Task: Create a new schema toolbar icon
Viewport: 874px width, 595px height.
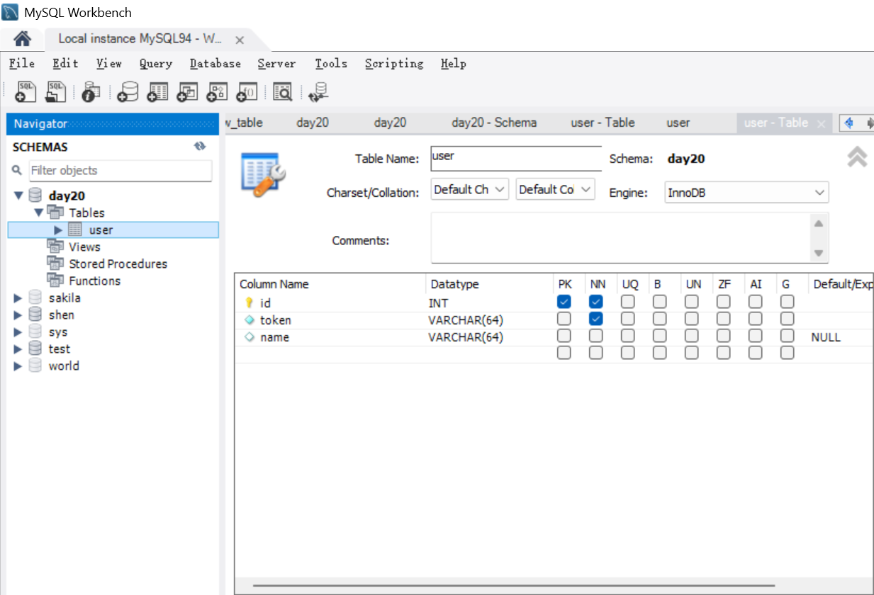Action: click(128, 91)
